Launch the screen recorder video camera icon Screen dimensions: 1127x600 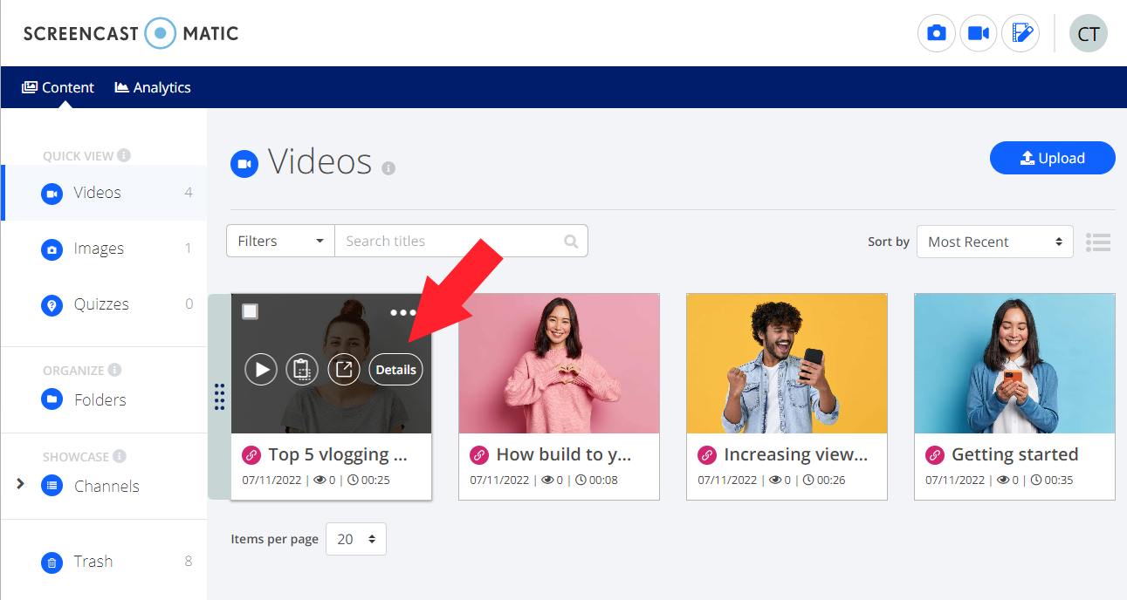(979, 33)
